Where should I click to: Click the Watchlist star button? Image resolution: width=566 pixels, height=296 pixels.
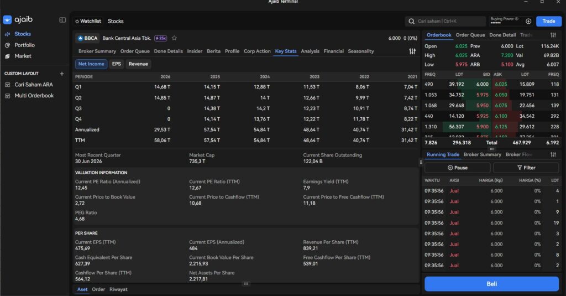click(x=88, y=22)
